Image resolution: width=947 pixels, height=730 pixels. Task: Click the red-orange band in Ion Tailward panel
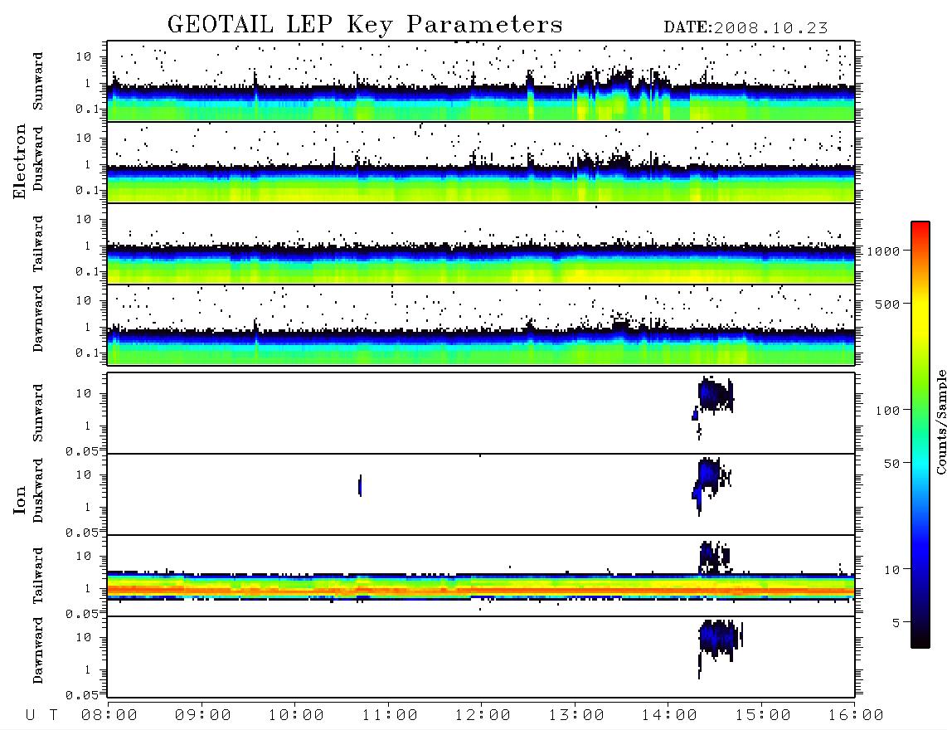[x=481, y=590]
